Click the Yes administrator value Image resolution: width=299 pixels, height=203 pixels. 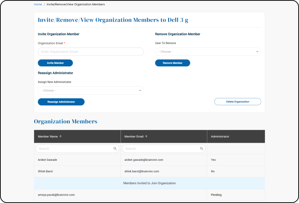pyautogui.click(x=213, y=160)
